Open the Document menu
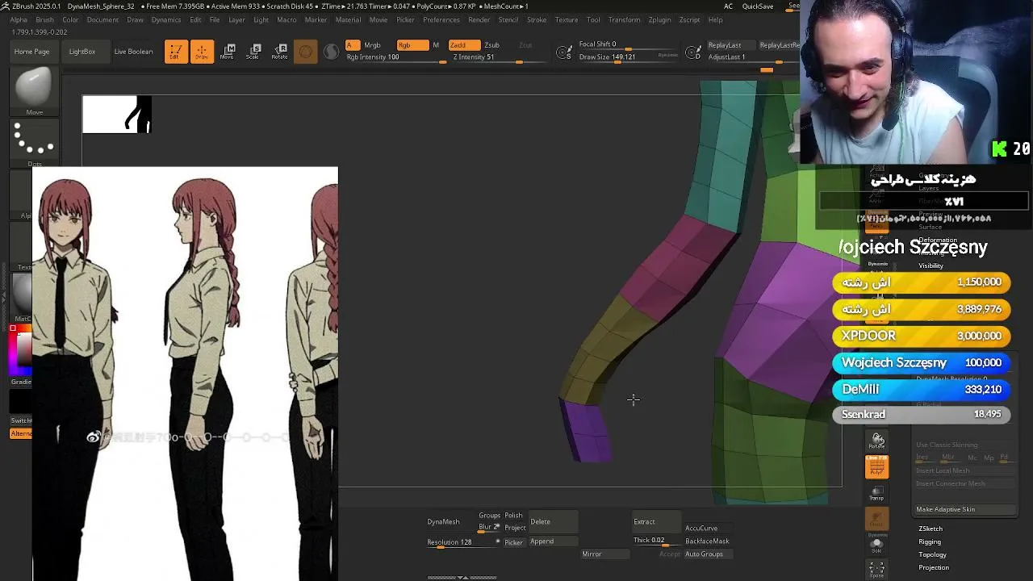 pyautogui.click(x=102, y=19)
